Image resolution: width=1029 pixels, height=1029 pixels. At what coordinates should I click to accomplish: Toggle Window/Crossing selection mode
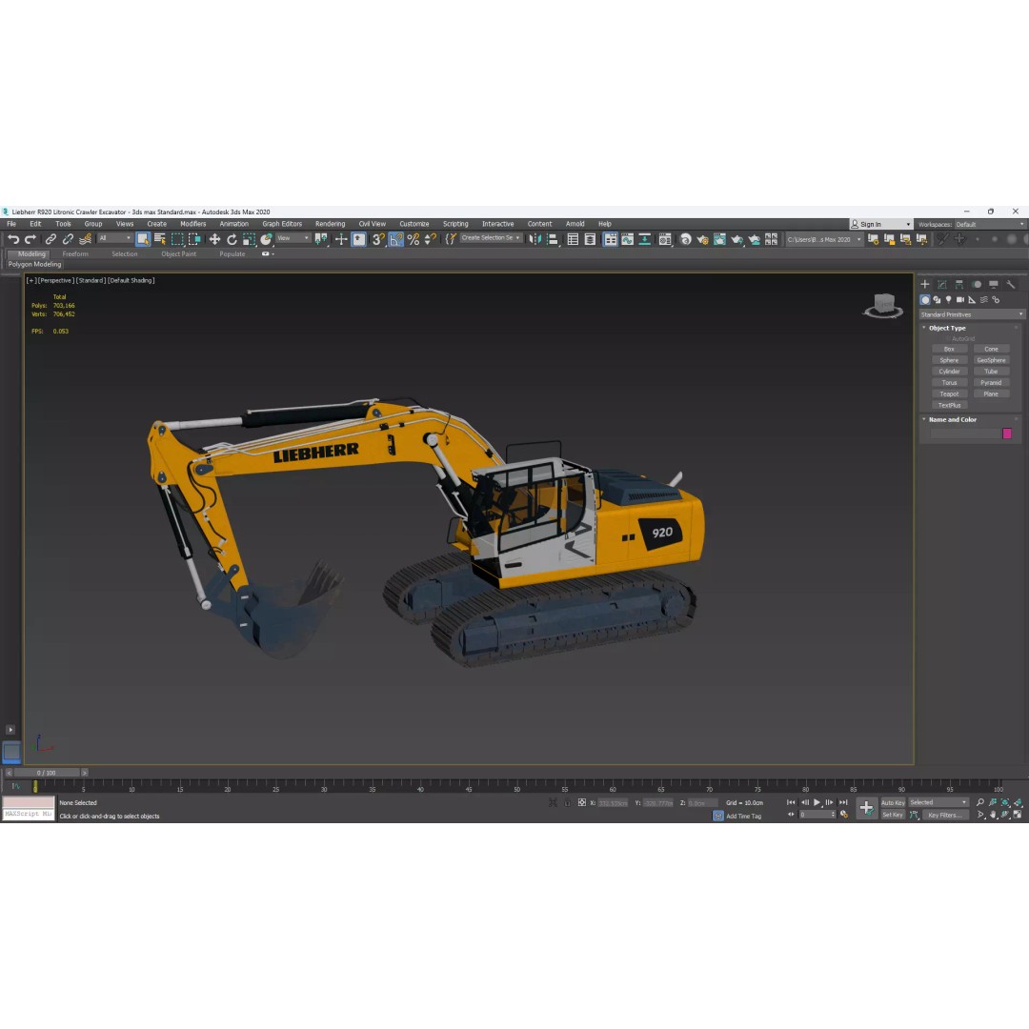pyautogui.click(x=194, y=239)
